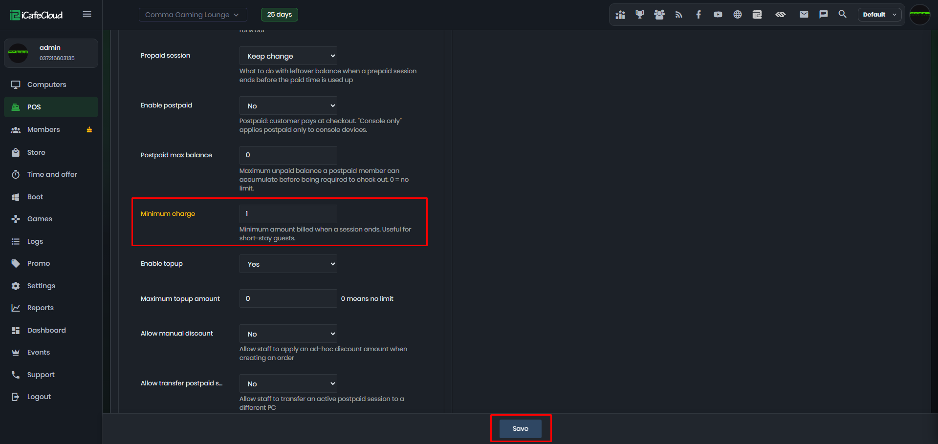Image resolution: width=938 pixels, height=444 pixels.
Task: Open Logs in sidebar
Action: tap(51, 241)
